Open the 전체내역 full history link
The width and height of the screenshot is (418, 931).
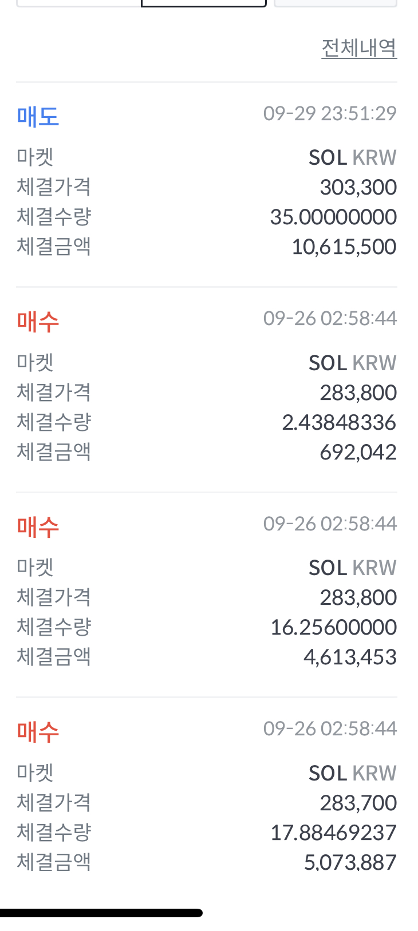coord(359,48)
